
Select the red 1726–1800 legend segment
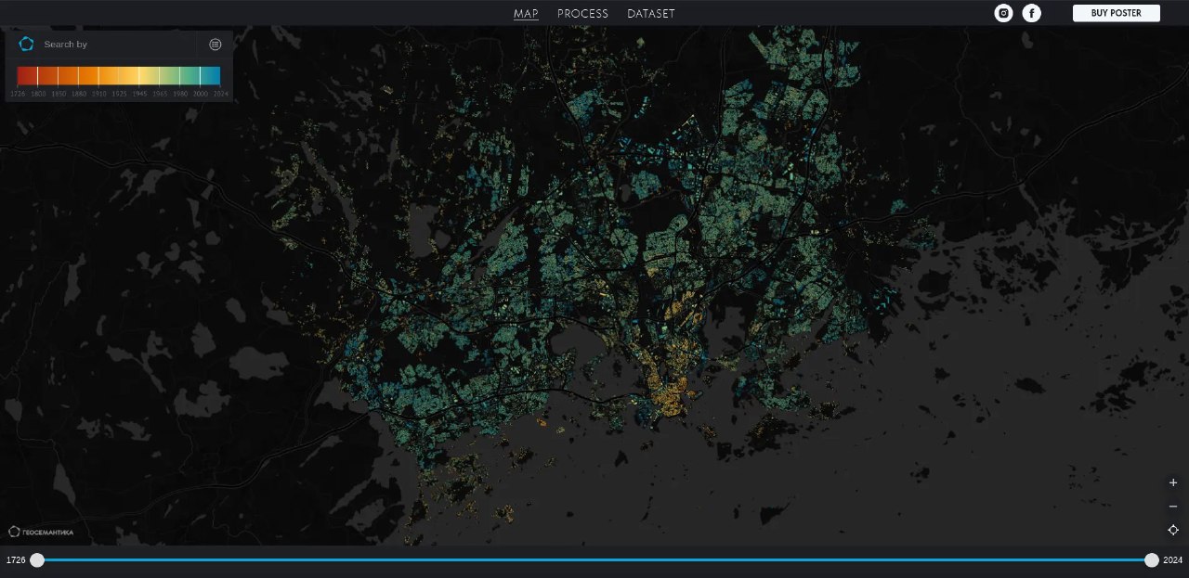click(x=27, y=76)
